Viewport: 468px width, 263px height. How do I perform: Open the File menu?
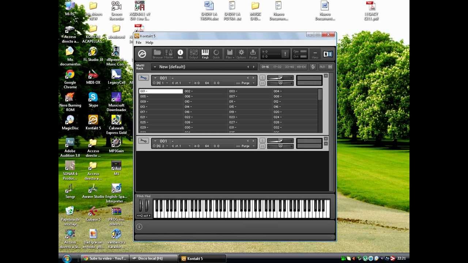[139, 43]
